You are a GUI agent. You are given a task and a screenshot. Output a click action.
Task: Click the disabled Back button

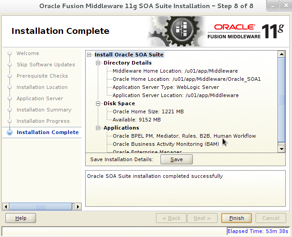171,218
